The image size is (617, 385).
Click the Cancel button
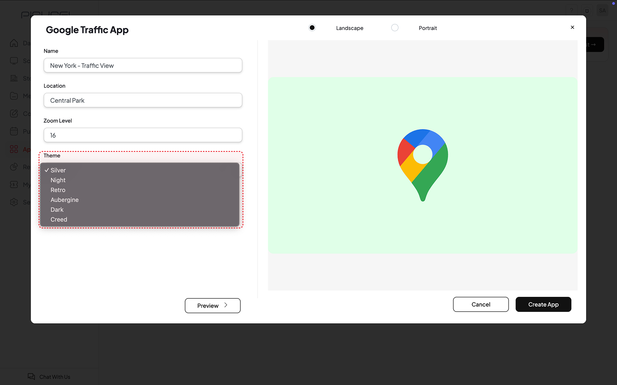[481, 305]
